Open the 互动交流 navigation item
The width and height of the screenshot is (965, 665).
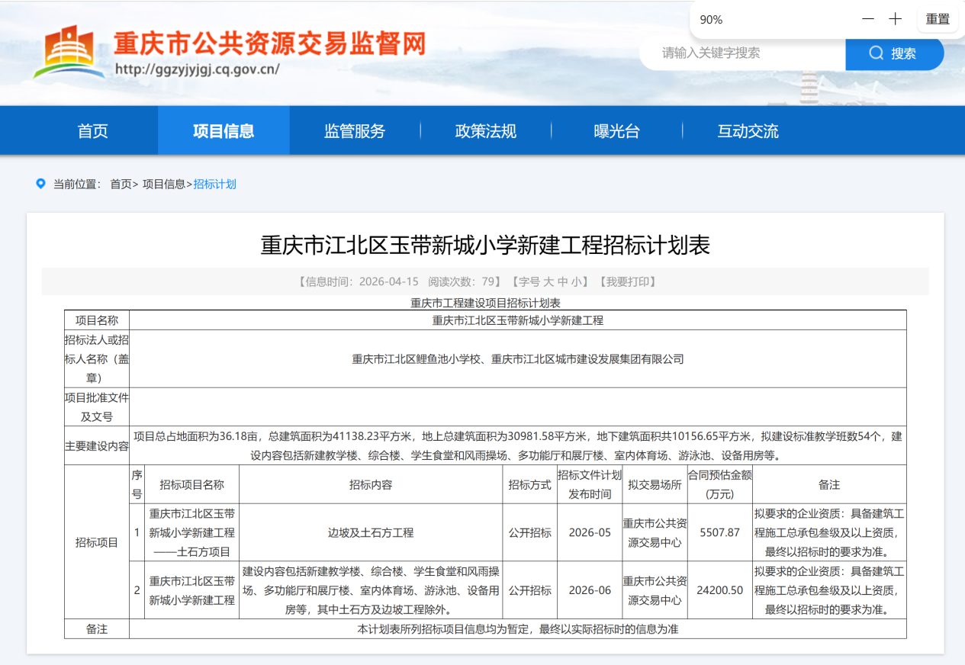[748, 131]
